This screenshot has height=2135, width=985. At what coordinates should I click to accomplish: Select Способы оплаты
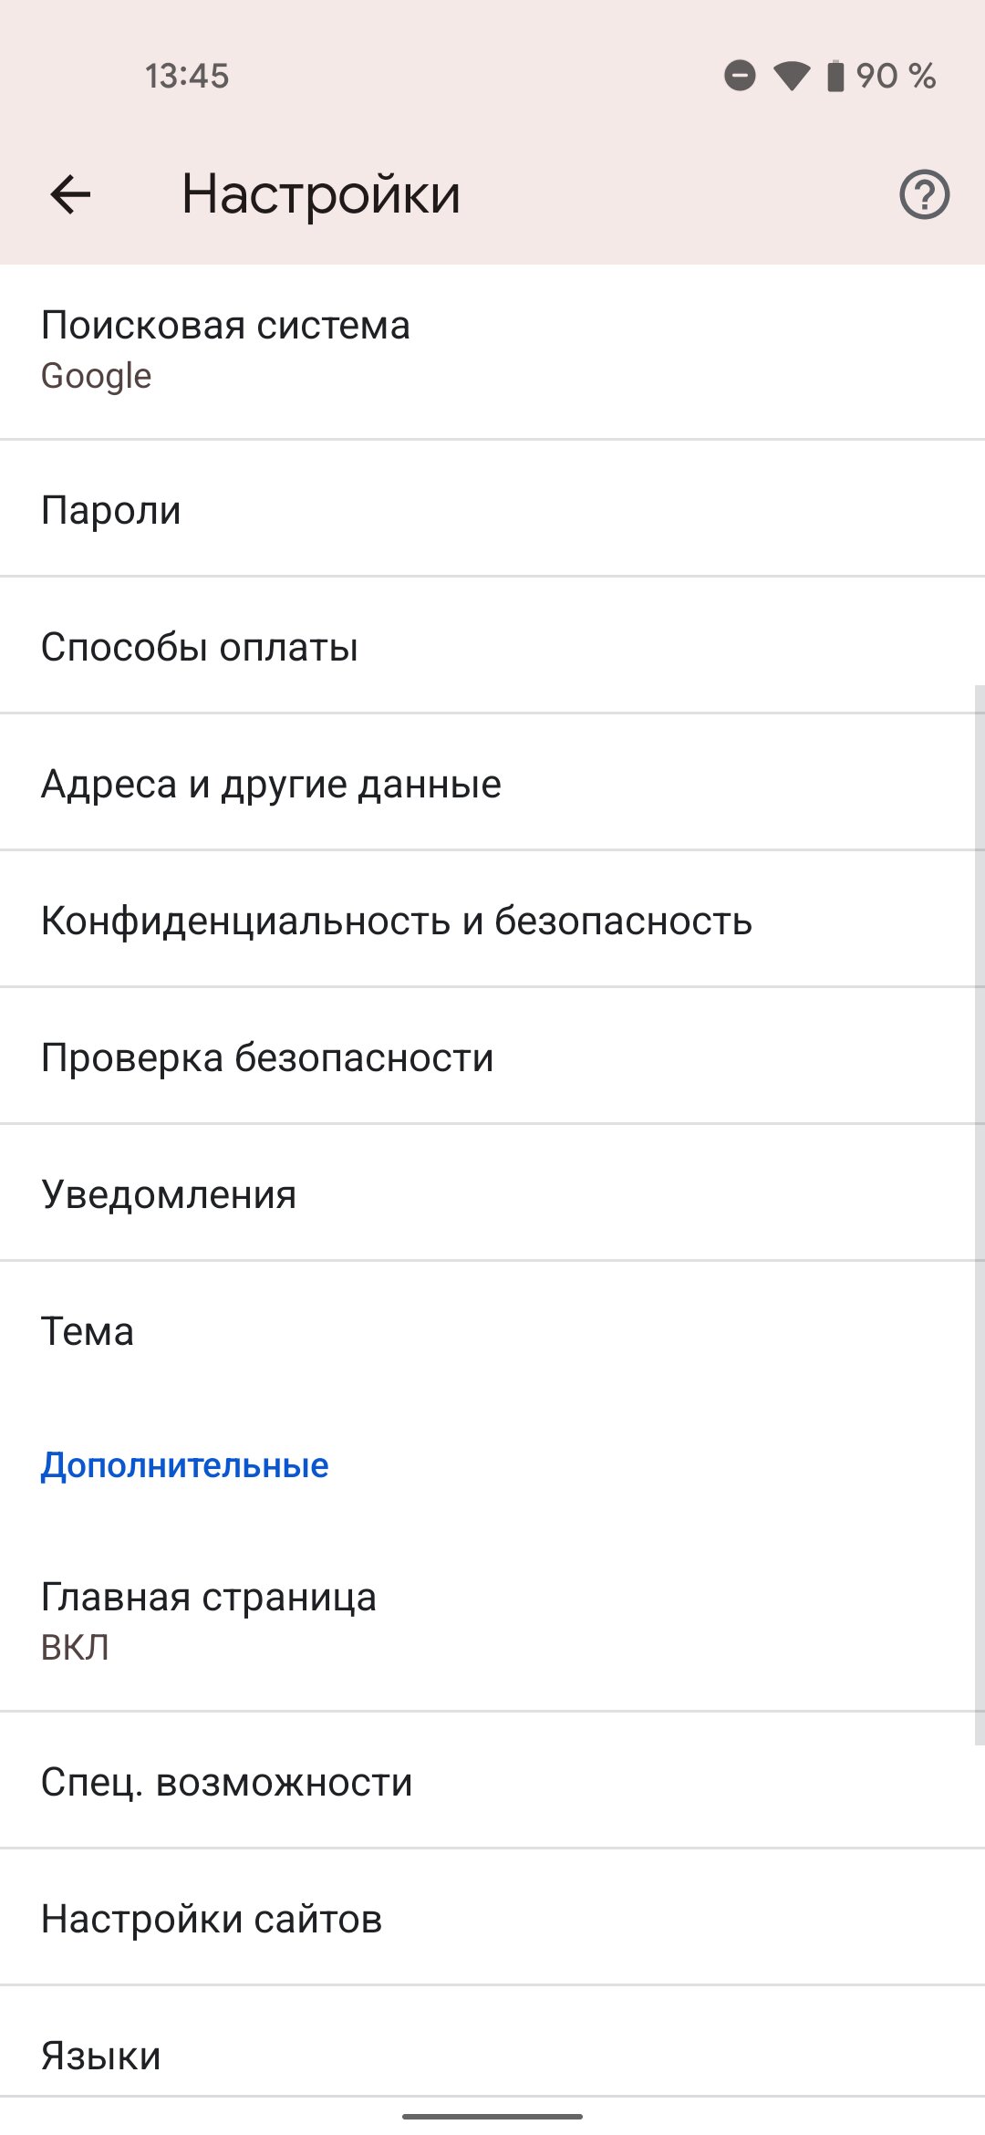click(x=493, y=645)
